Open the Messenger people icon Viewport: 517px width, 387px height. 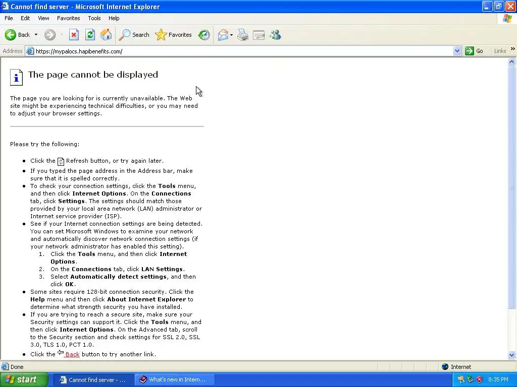[x=275, y=35]
